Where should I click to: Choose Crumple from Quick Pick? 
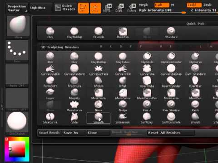coord(99,33)
